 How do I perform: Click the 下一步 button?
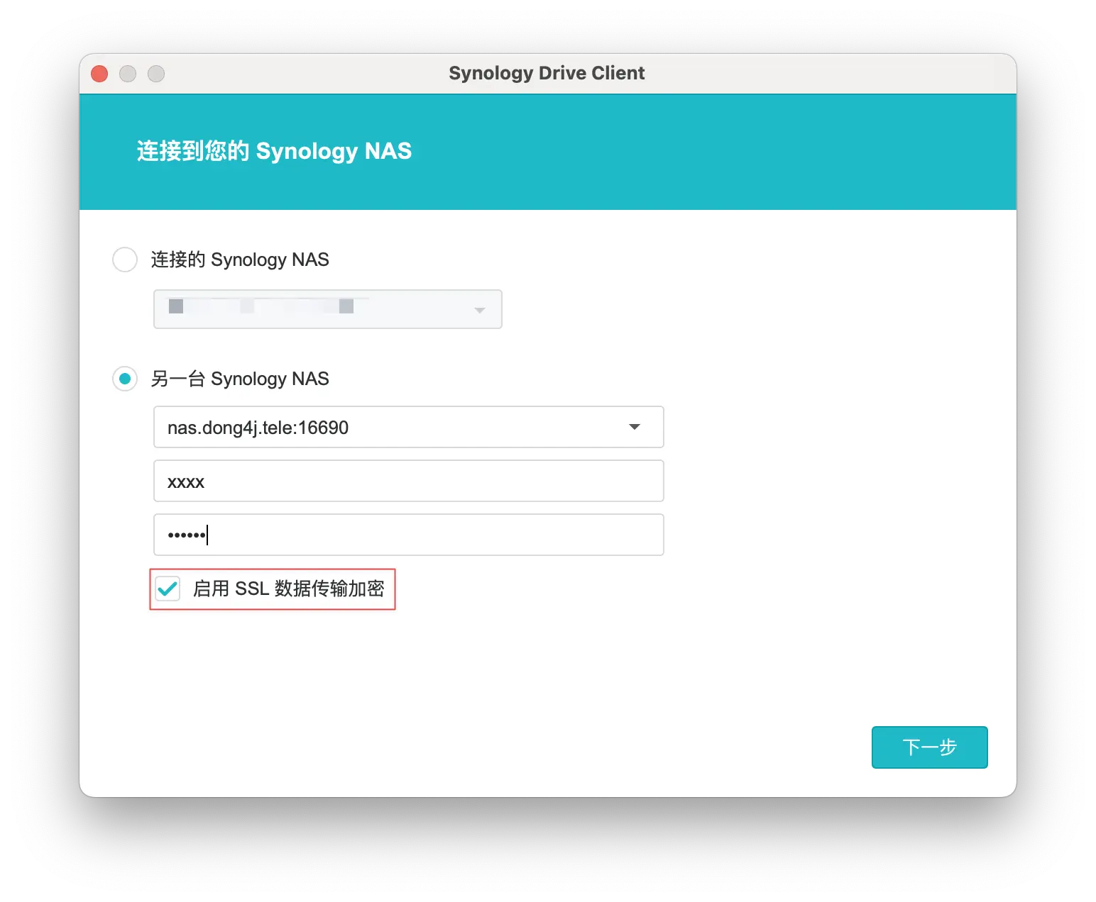point(929,747)
